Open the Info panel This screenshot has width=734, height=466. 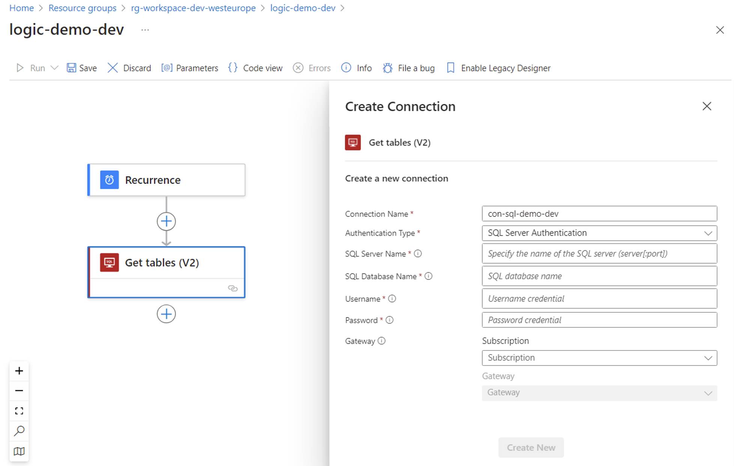[356, 68]
